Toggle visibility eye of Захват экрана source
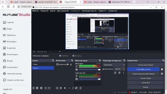The width and height of the screenshot is (167, 94). 68,64
